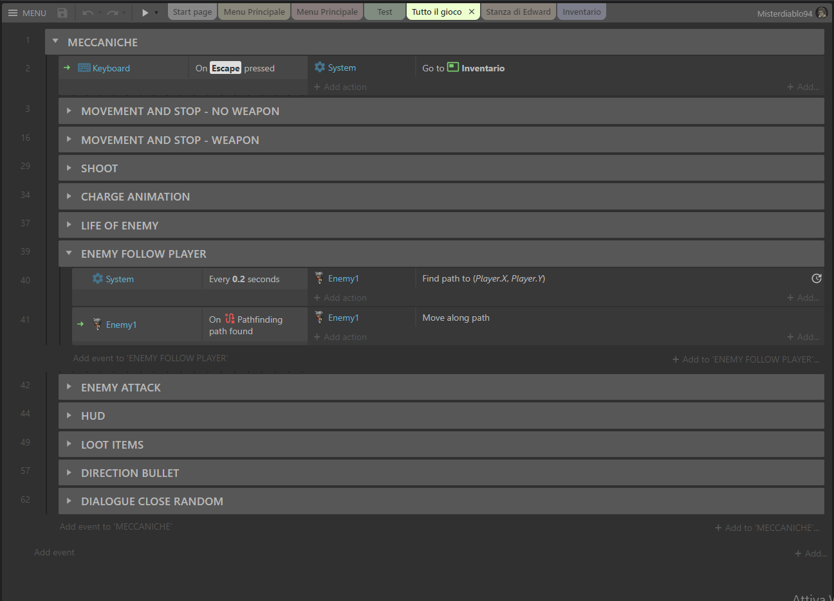Expand the LOOT ITEMS group
The width and height of the screenshot is (834, 601).
coord(69,444)
